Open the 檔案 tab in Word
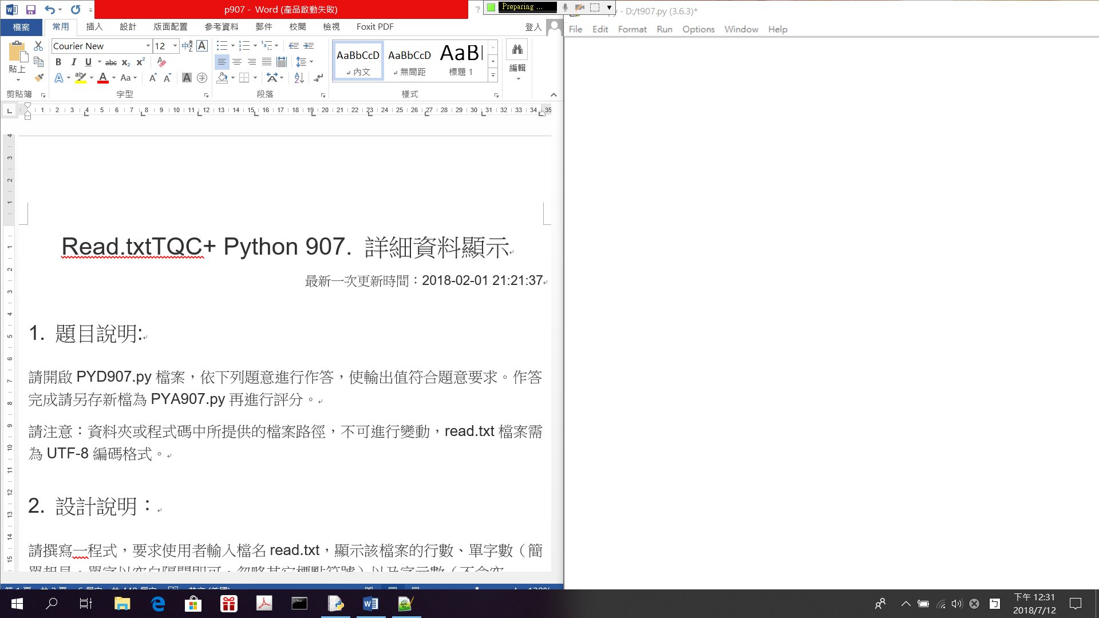This screenshot has height=618, width=1099. click(21, 27)
